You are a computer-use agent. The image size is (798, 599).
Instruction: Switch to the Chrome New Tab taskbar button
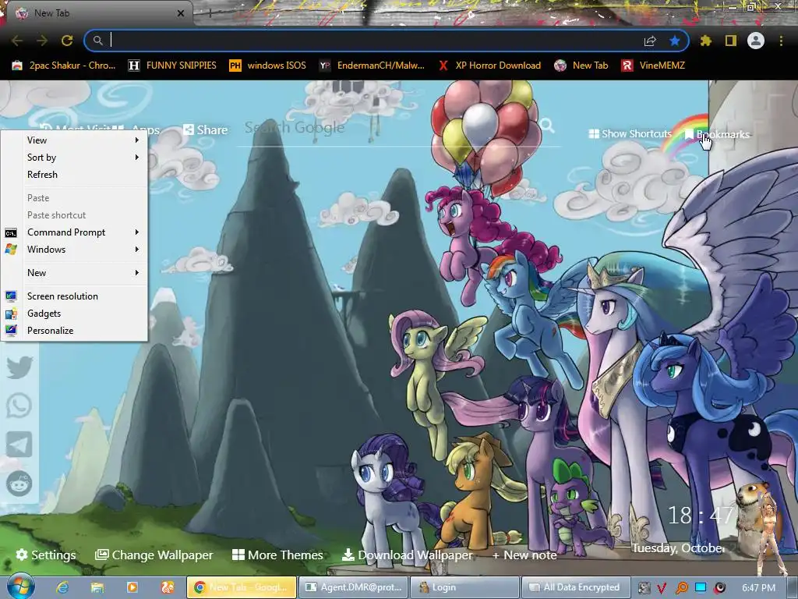click(x=242, y=587)
